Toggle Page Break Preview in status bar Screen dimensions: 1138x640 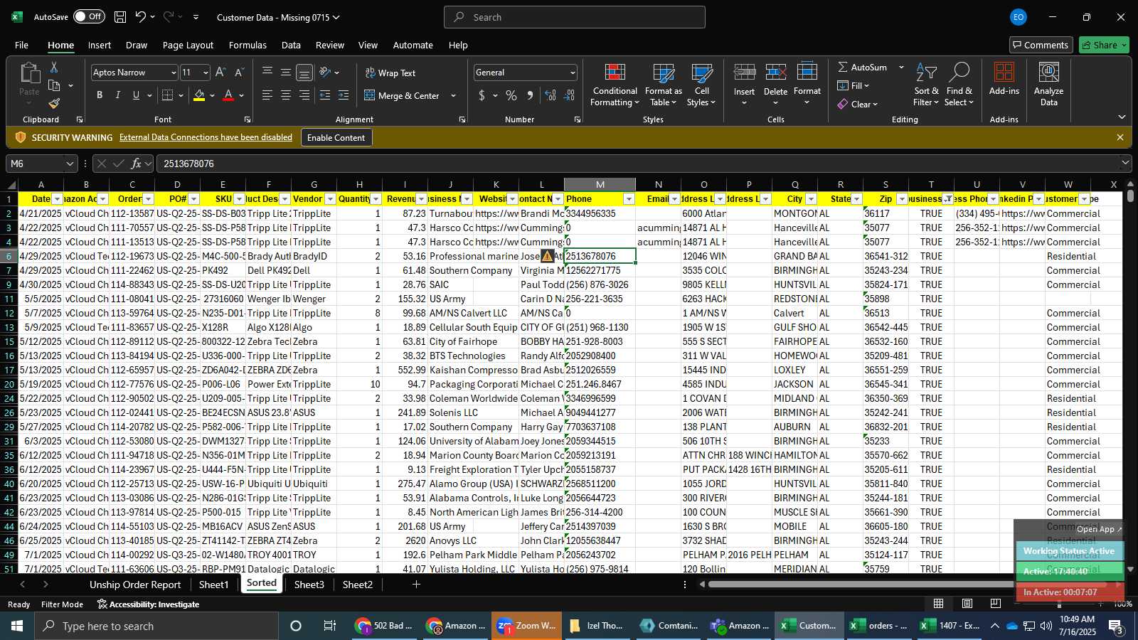point(995,604)
